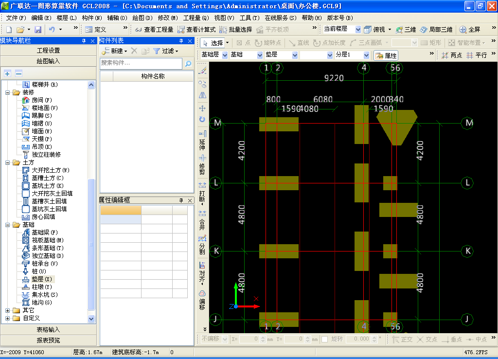Screen dimensions: 498x359
Task: Click the mirror tool icon
Action: click(x=202, y=95)
